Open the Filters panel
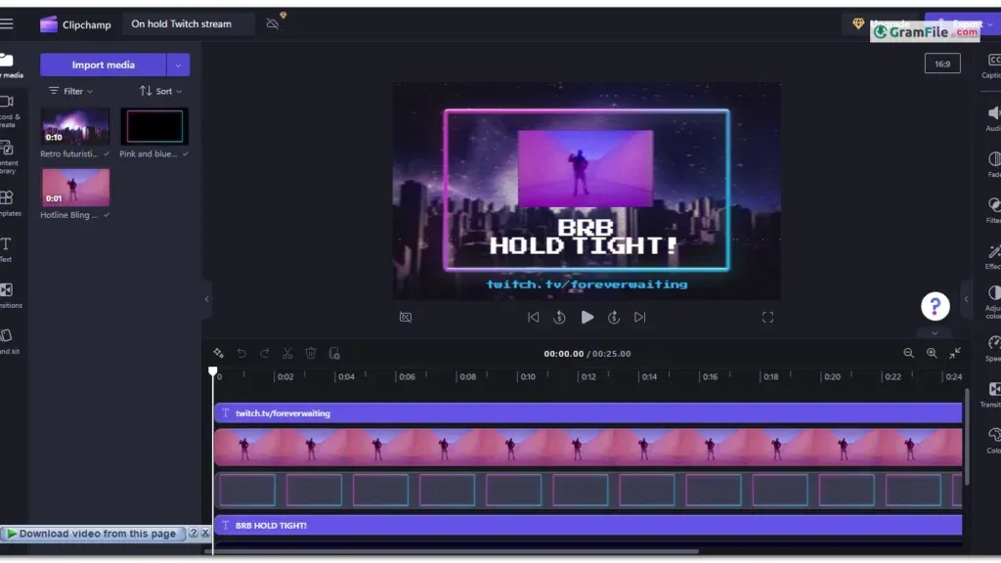Viewport: 1001px width, 563px height. (x=993, y=211)
